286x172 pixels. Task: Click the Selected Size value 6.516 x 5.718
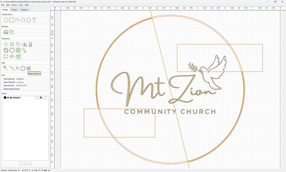[x=22, y=85]
